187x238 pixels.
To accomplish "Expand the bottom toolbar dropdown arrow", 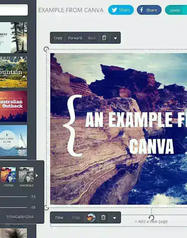I will coord(115,218).
